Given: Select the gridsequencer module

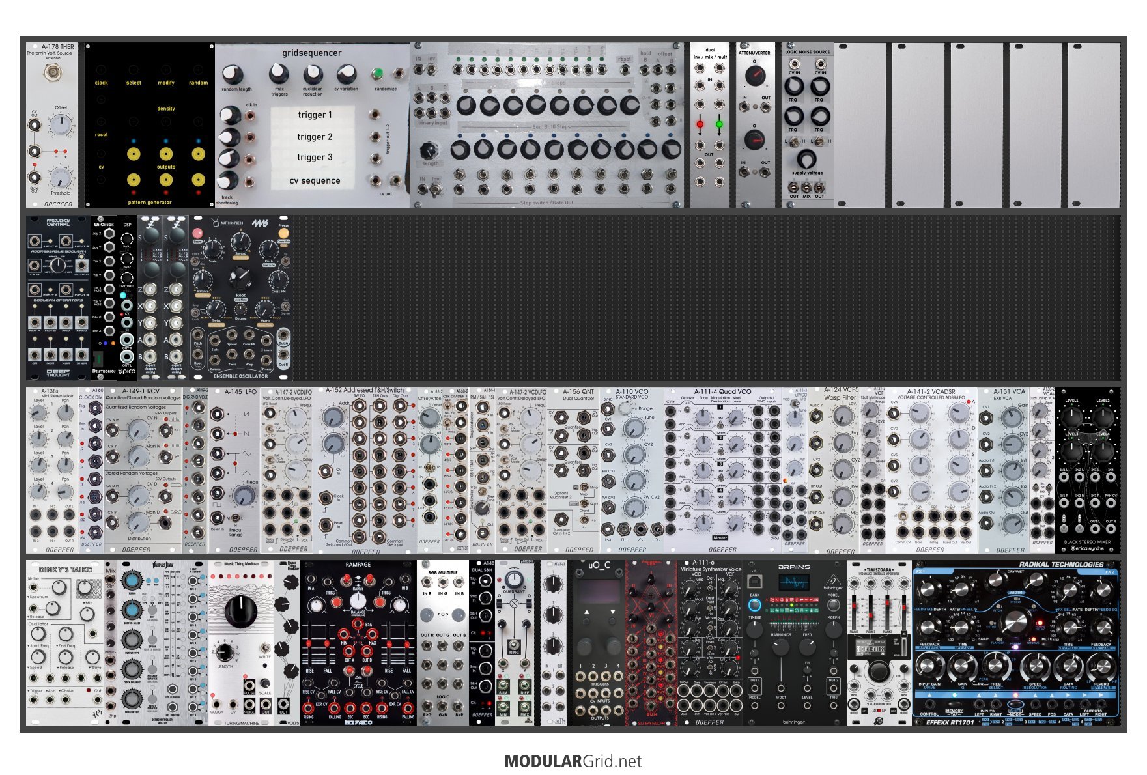Looking at the screenshot, I should 313,126.
